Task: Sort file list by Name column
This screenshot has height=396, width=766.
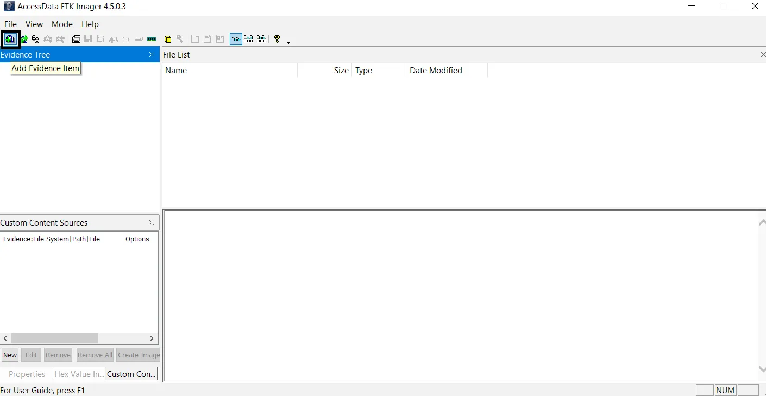Action: pos(230,71)
